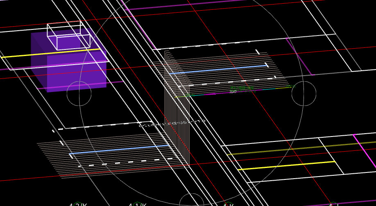Screen dimensions: 376x206
Task: Select the yellow line crossing the purple block
Action: pyautogui.click(x=51, y=54)
